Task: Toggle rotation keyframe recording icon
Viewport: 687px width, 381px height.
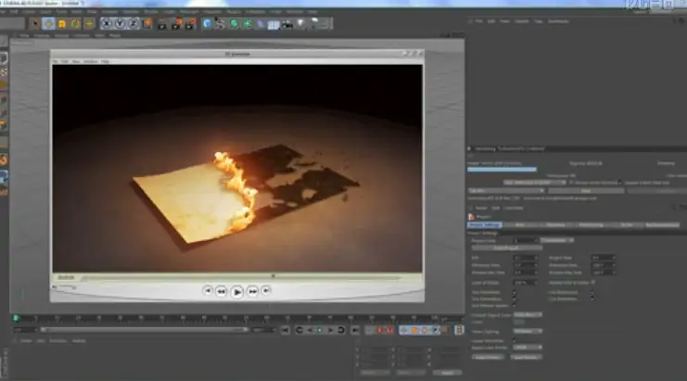Action: coord(425,330)
